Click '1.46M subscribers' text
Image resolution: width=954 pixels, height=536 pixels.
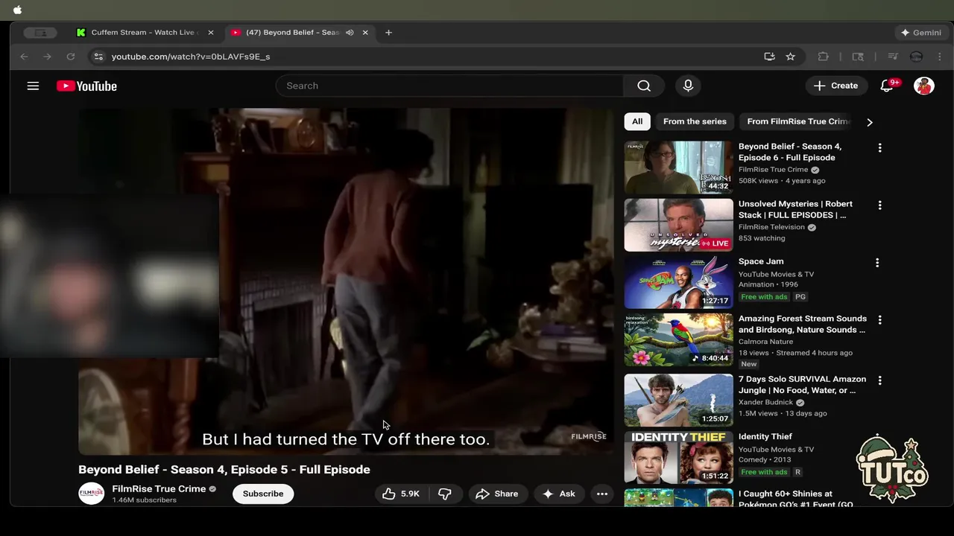[144, 500]
